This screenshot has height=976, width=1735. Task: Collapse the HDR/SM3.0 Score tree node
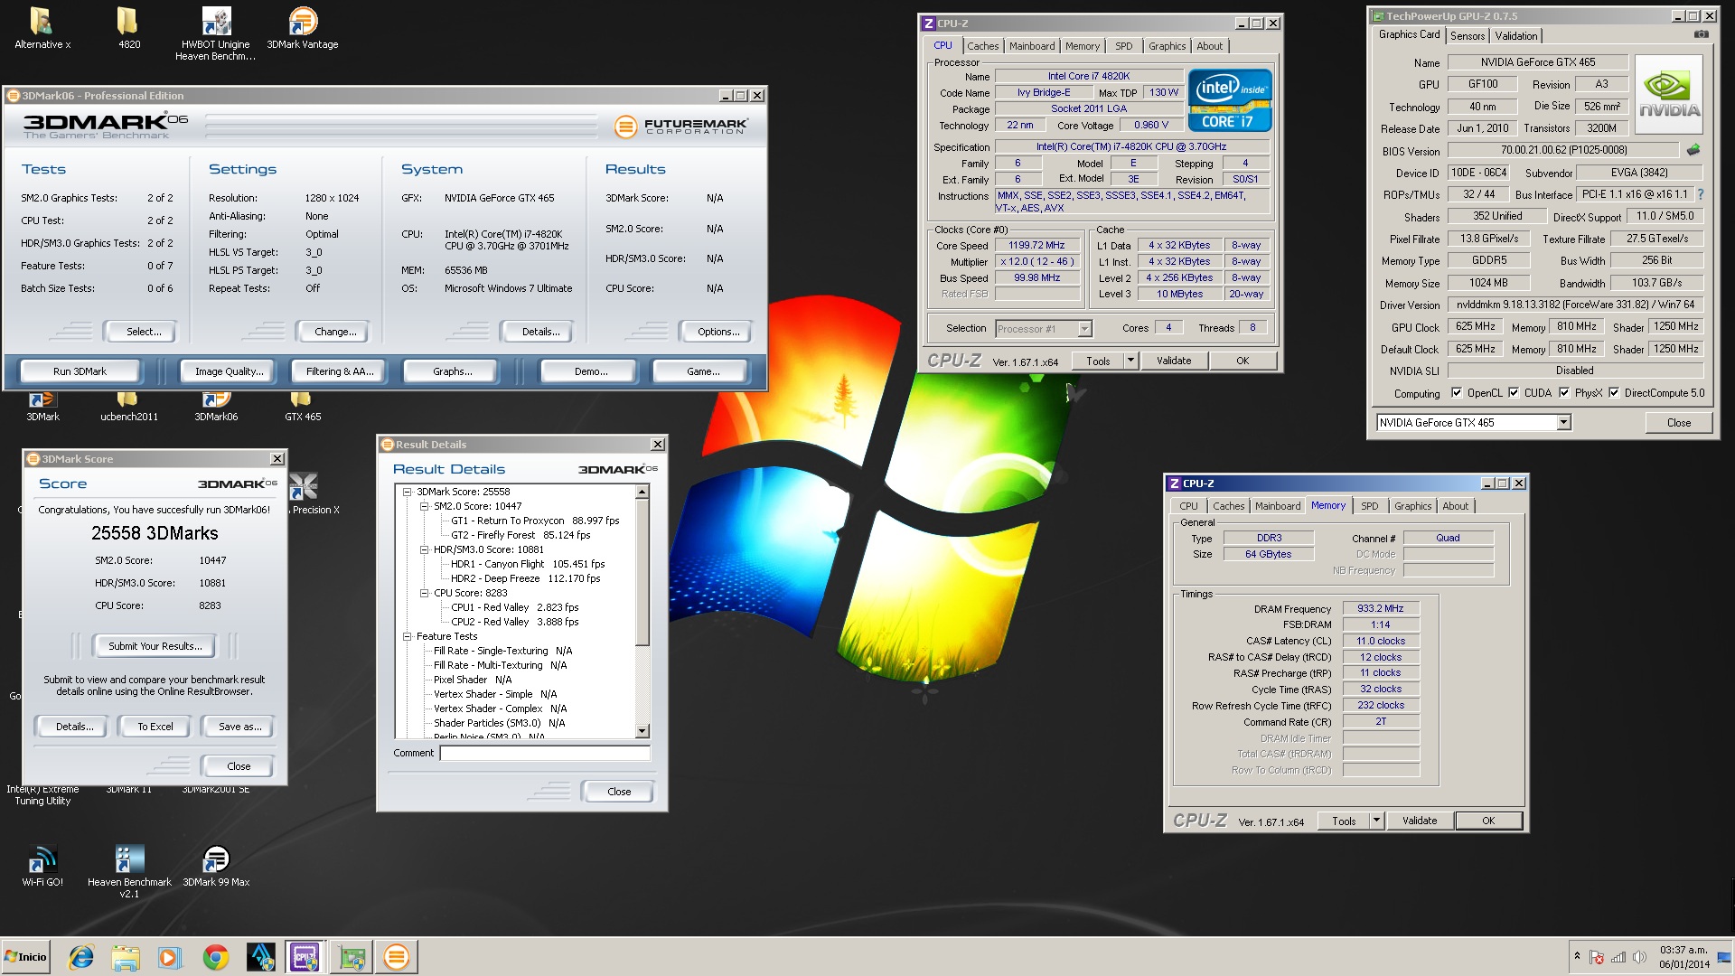point(424,549)
